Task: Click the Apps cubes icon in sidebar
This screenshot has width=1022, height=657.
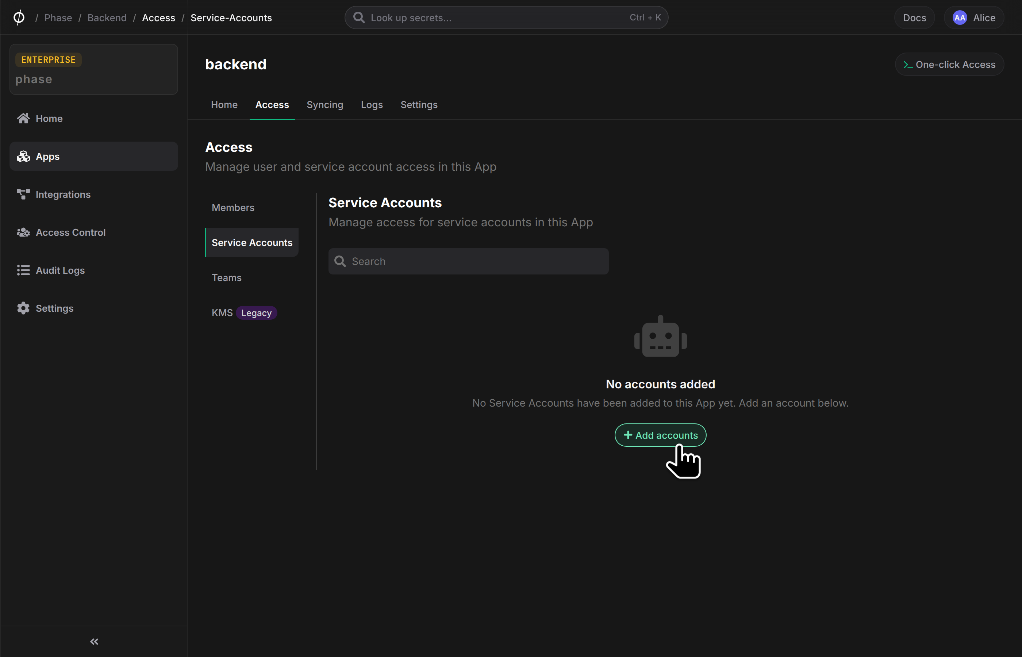Action: click(x=23, y=157)
